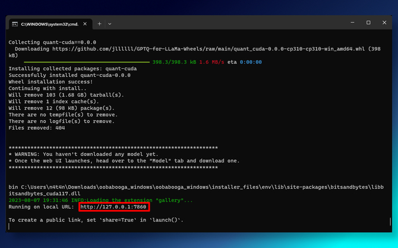
Task: Click the terminal vertical scrollbar thumb
Action: point(390,222)
